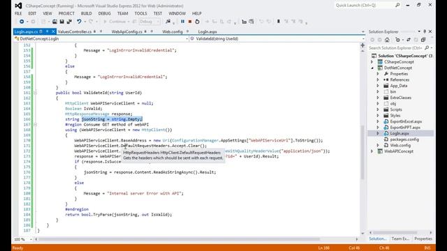This screenshot has width=447, height=251.
Task: Click the magnifier icon in Solution Explorer search
Action: (427, 48)
